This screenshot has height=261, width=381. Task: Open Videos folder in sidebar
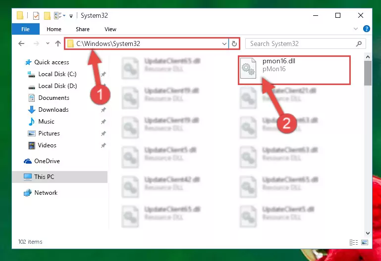pyautogui.click(x=47, y=145)
